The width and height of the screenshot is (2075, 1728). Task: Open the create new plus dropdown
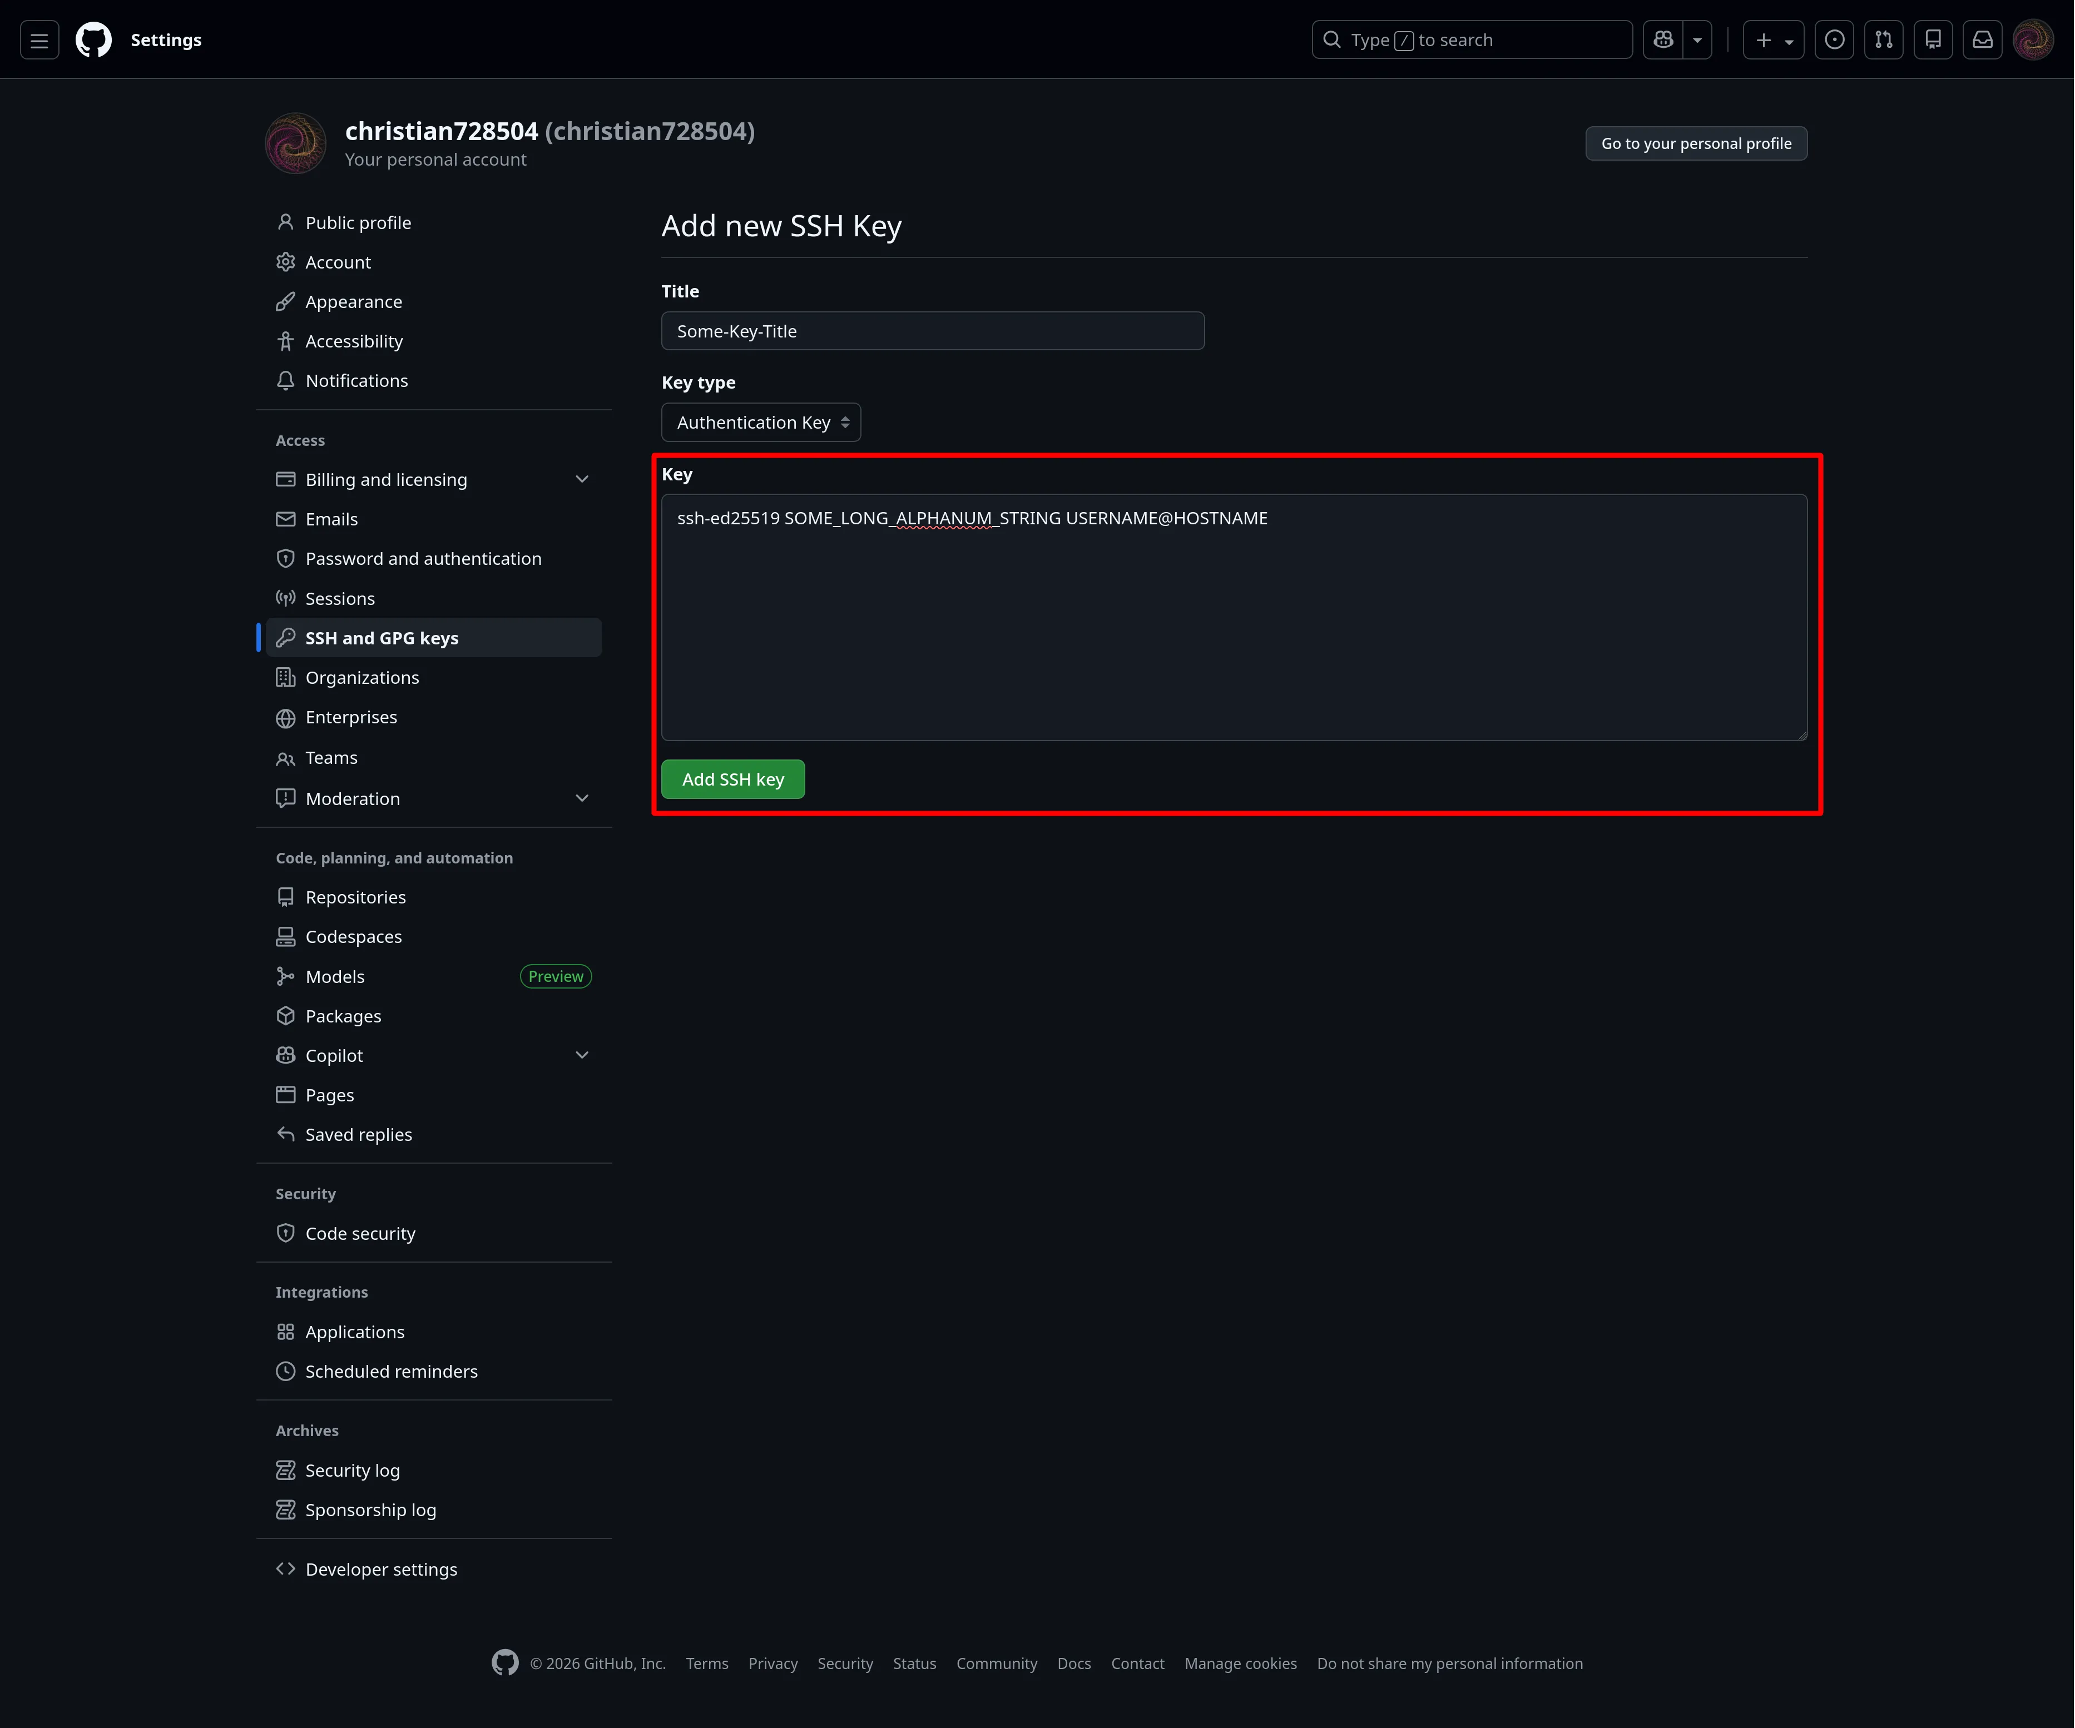coord(1772,41)
